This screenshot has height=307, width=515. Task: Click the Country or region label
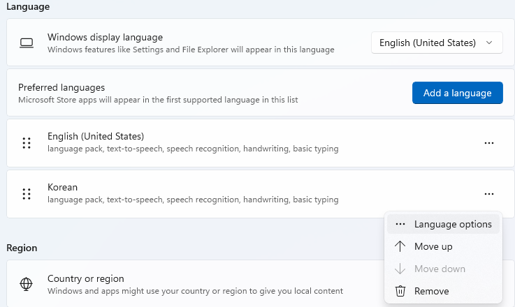(x=86, y=279)
